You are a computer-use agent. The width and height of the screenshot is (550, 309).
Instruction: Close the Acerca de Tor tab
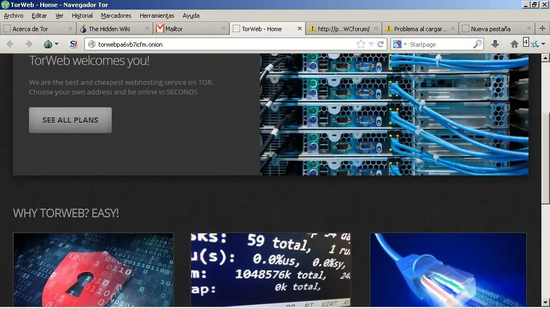click(70, 29)
